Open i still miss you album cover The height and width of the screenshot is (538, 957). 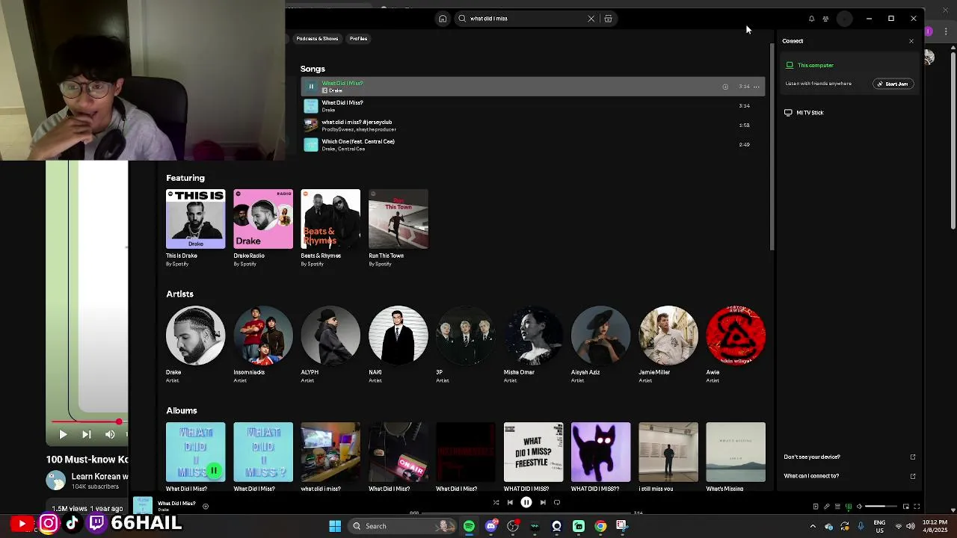tap(668, 452)
